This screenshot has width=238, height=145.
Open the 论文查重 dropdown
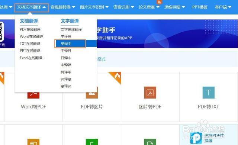tap(149, 7)
